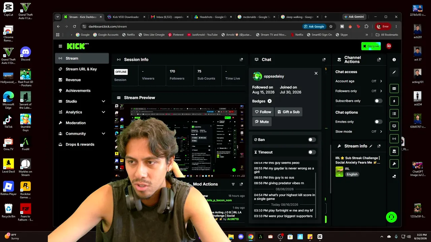431x242 pixels.
Task: Open the red 33 notifications badge
Action: (389, 46)
